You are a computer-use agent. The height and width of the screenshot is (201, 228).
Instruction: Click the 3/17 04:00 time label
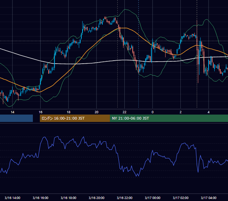[x=209, y=198]
